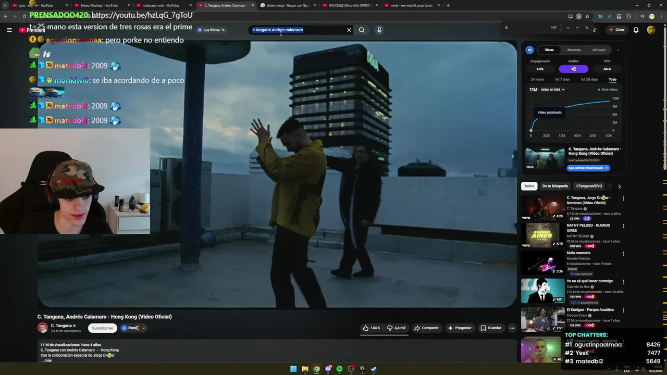667x375 pixels.
Task: Focus the YouTube search input field
Action: pyautogui.click(x=297, y=30)
